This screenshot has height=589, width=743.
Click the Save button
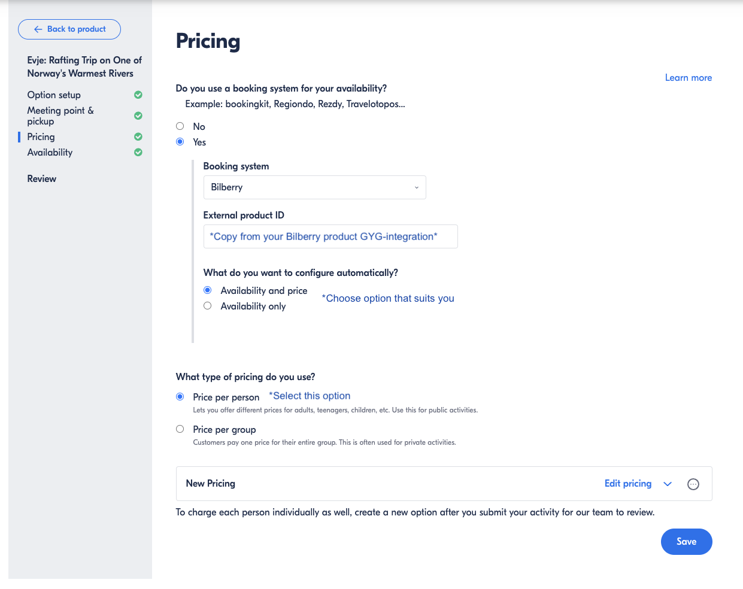[687, 542]
